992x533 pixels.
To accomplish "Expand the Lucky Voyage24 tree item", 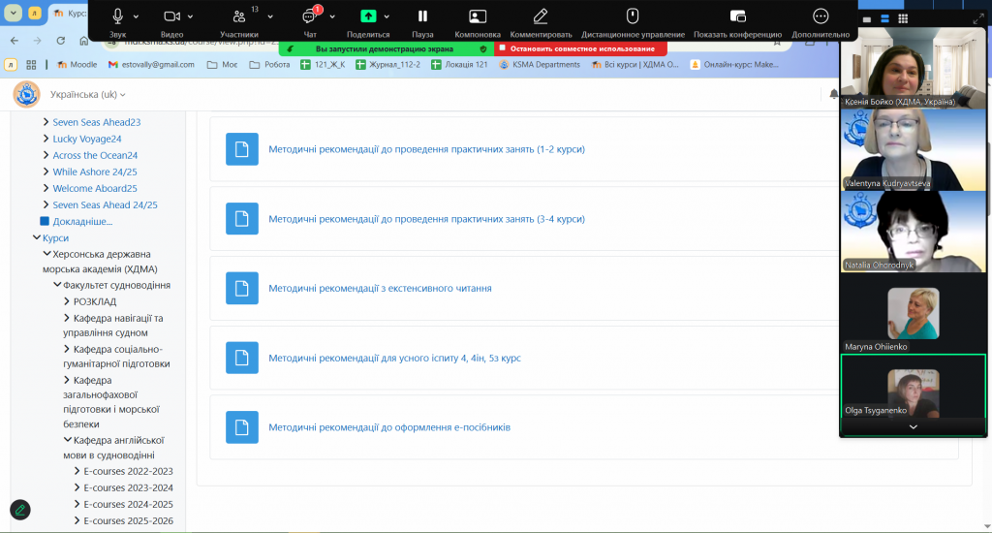I will [x=46, y=139].
